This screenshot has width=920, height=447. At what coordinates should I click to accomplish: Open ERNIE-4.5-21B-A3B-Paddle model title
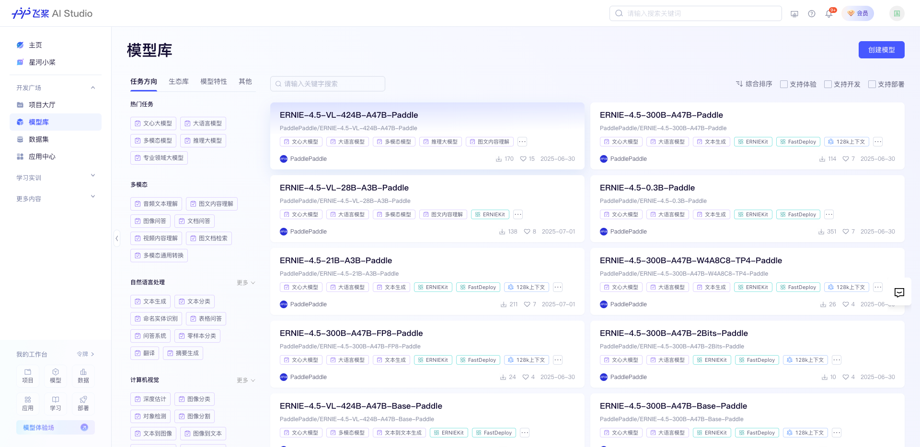click(336, 260)
